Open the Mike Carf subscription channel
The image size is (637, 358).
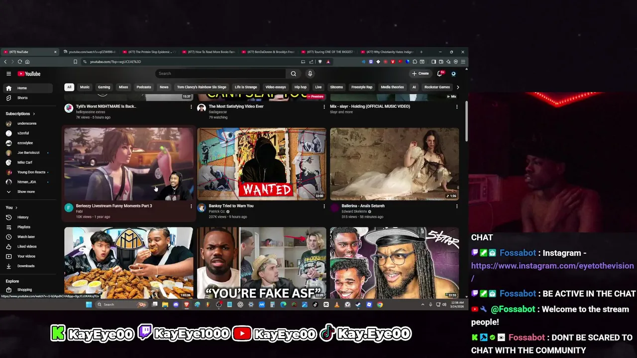(x=27, y=163)
